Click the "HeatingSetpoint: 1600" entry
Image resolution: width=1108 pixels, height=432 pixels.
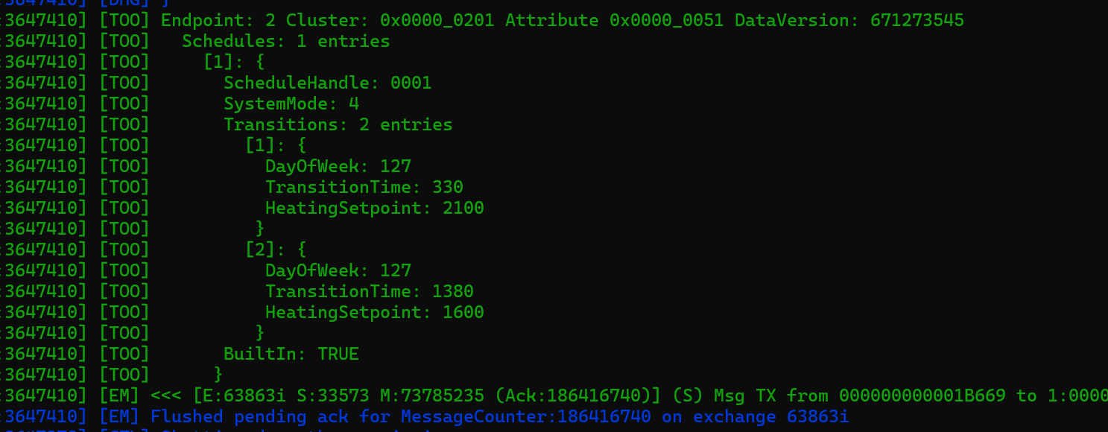(x=374, y=312)
